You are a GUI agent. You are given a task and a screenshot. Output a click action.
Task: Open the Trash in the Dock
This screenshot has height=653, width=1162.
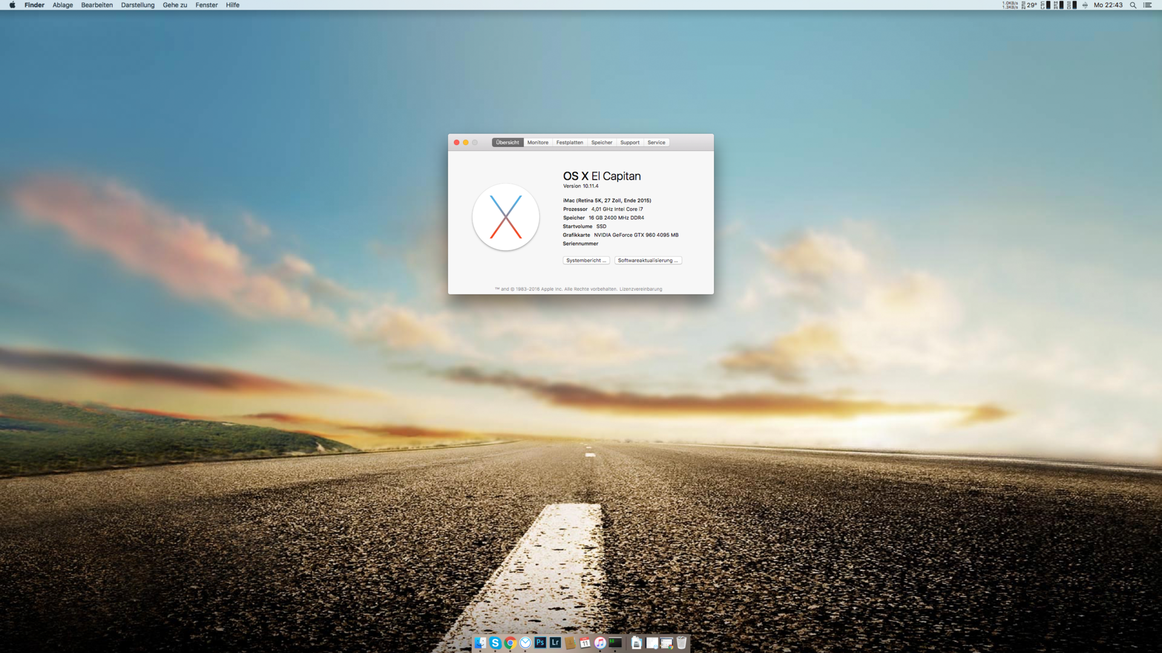click(x=681, y=643)
